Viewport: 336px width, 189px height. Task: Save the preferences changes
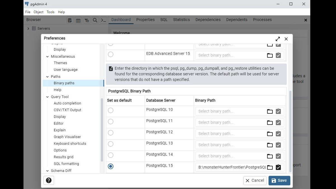(279, 181)
